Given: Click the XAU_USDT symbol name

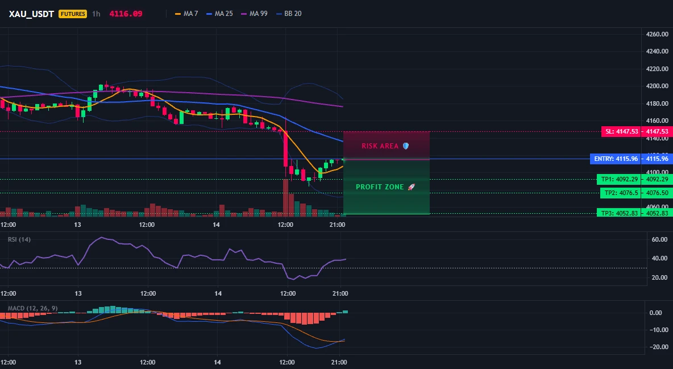Looking at the screenshot, I should click(x=31, y=14).
